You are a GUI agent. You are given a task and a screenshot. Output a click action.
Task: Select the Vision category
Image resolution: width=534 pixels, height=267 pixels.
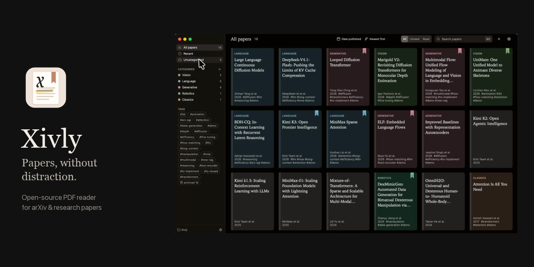pyautogui.click(x=200, y=75)
